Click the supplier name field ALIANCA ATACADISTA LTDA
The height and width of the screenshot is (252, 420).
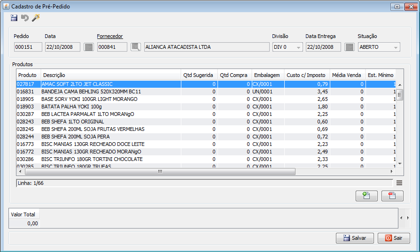(x=207, y=47)
